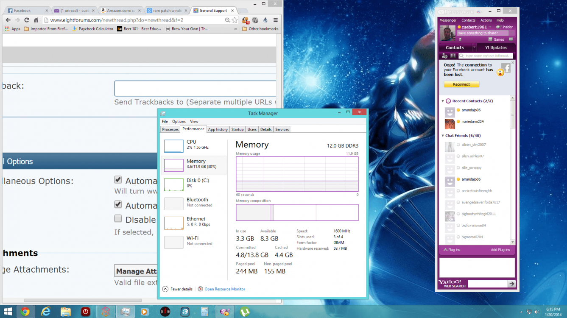Open the Windows Start button
Screen dimensions: 567x318
point(8,312)
